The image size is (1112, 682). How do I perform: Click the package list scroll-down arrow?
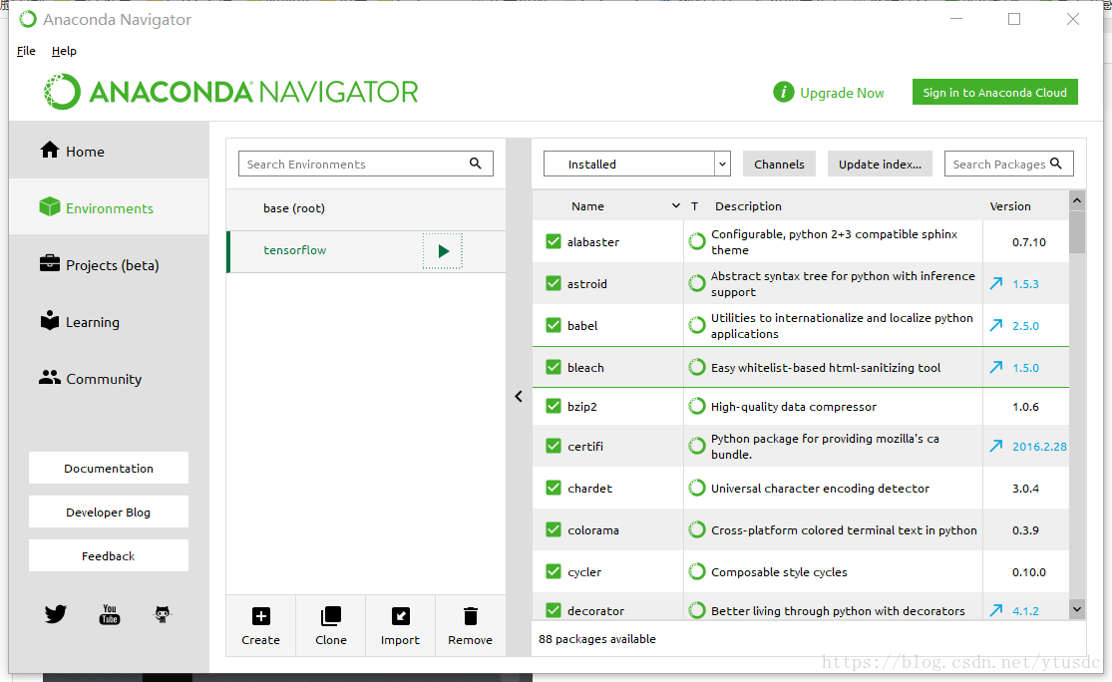[1077, 609]
